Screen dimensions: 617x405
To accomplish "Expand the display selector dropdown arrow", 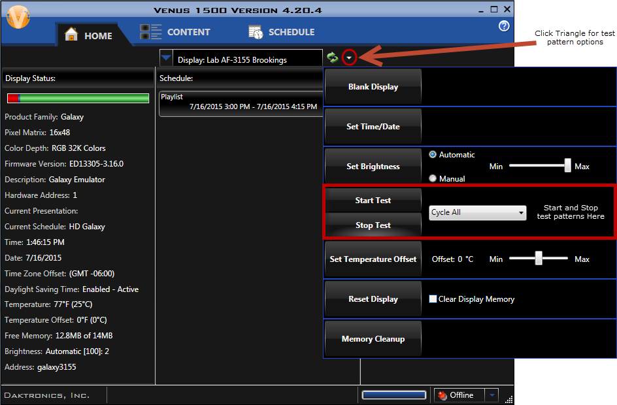I will tap(166, 58).
